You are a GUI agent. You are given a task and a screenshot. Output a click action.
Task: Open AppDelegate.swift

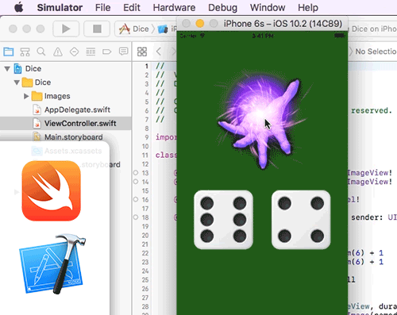tap(77, 109)
